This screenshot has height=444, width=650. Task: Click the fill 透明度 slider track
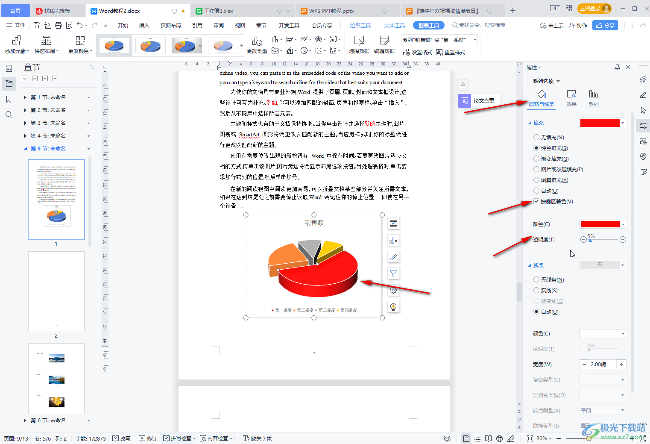[603, 239]
